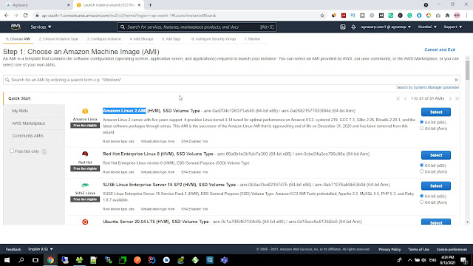The width and height of the screenshot is (473, 266).
Task: Go to step 5 Add Tags
Action: 171,39
